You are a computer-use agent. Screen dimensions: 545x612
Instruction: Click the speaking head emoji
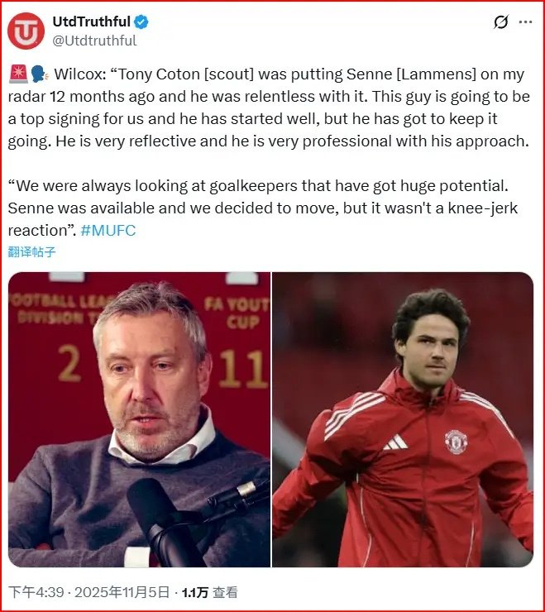[x=40, y=74]
